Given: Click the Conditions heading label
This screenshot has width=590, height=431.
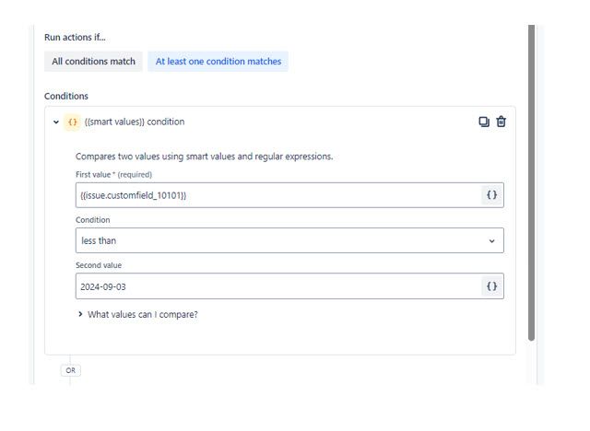Looking at the screenshot, I should (x=66, y=96).
